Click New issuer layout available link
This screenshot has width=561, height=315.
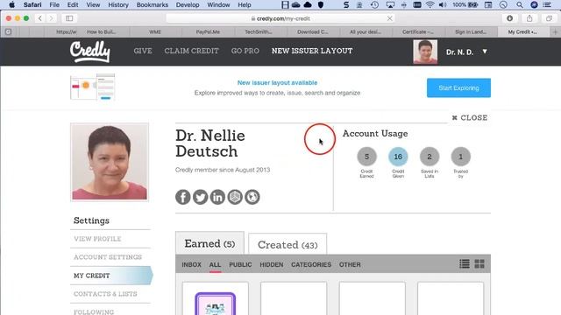pos(277,82)
